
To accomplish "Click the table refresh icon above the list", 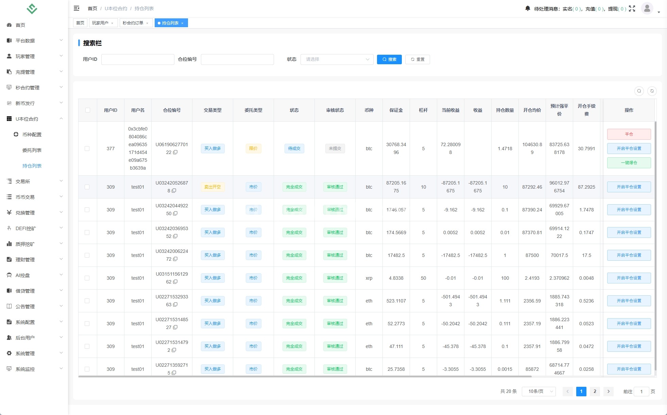I will click(x=652, y=91).
